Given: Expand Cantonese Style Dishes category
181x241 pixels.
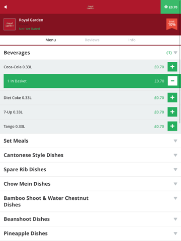Looking at the screenshot, I should (x=90, y=155).
